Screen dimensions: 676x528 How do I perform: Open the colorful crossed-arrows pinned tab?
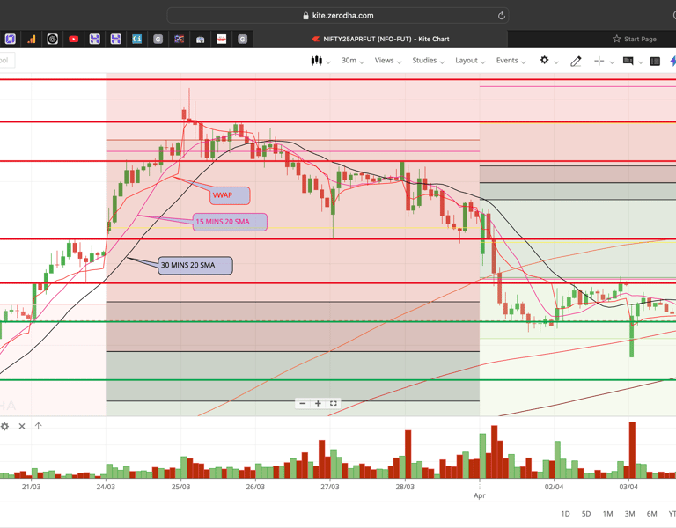point(179,40)
